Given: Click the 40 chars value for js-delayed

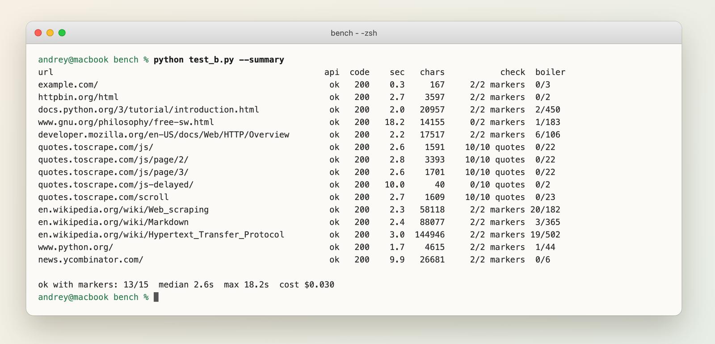Looking at the screenshot, I should [440, 185].
